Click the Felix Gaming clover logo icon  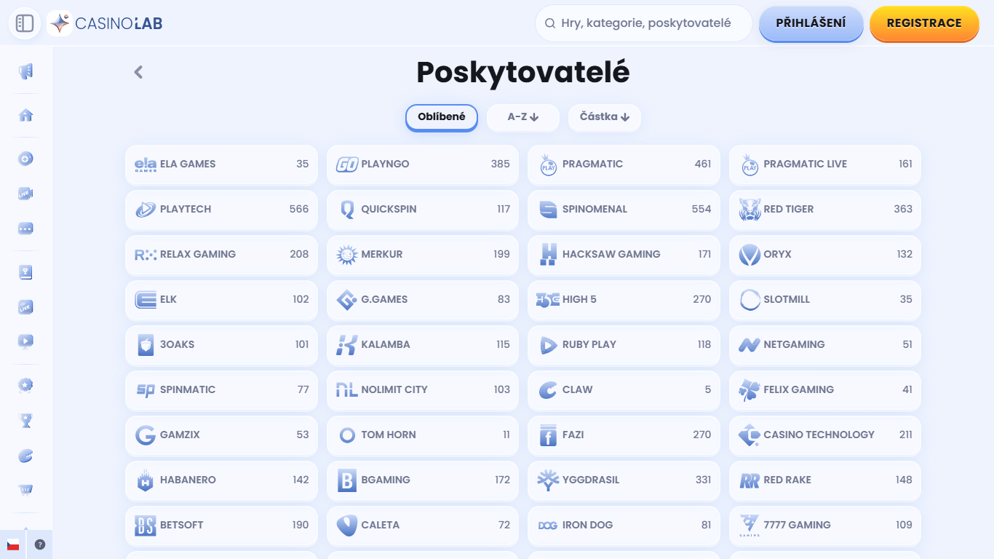(x=750, y=390)
